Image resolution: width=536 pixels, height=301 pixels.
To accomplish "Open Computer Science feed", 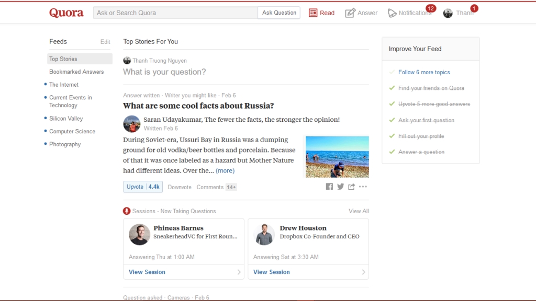I will (72, 131).
